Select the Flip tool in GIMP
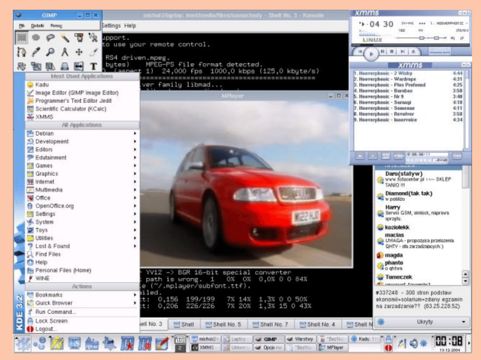 click(79, 66)
